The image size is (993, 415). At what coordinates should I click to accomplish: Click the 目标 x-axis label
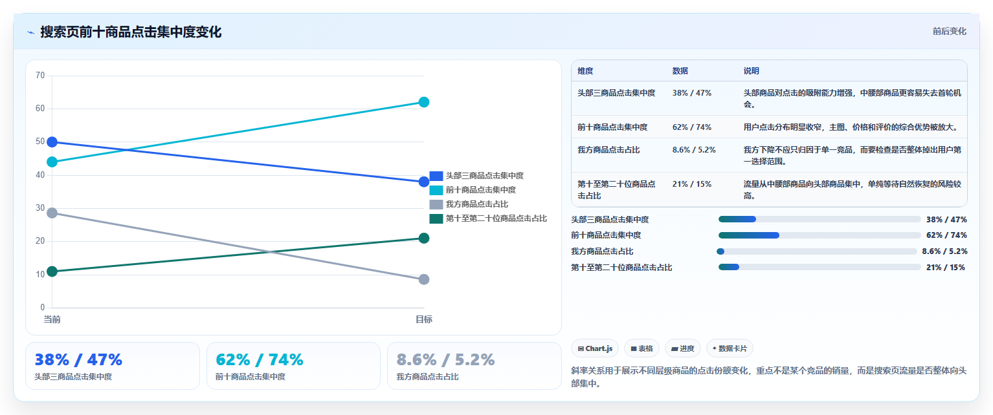pos(424,319)
